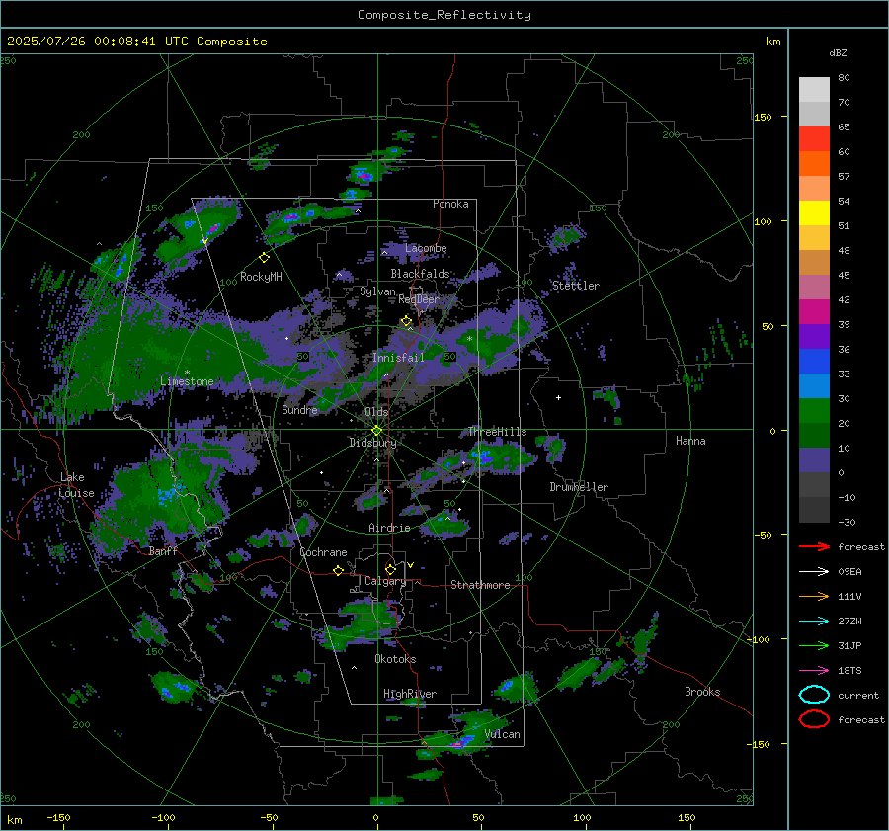Click yellow diamond marker below Cochrane

click(339, 570)
